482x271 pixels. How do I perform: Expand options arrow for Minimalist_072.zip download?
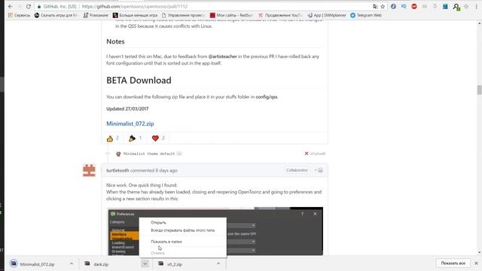(72, 263)
